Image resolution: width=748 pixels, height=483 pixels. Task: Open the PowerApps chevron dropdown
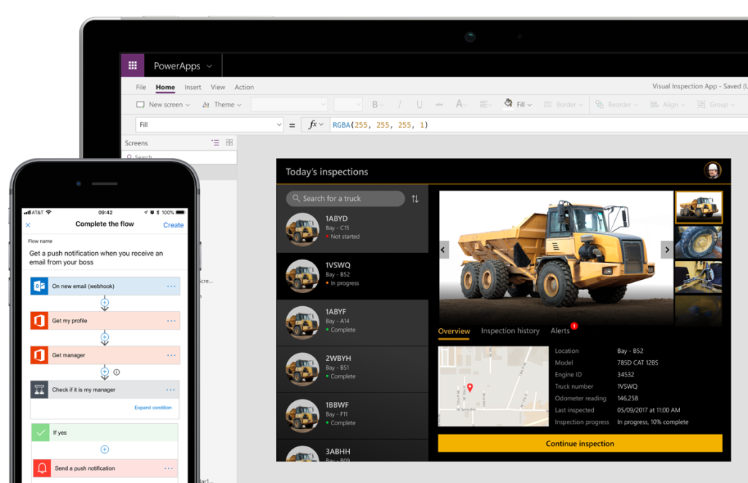(210, 66)
